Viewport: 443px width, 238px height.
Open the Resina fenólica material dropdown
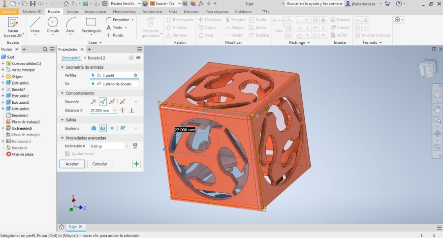[x=139, y=3]
